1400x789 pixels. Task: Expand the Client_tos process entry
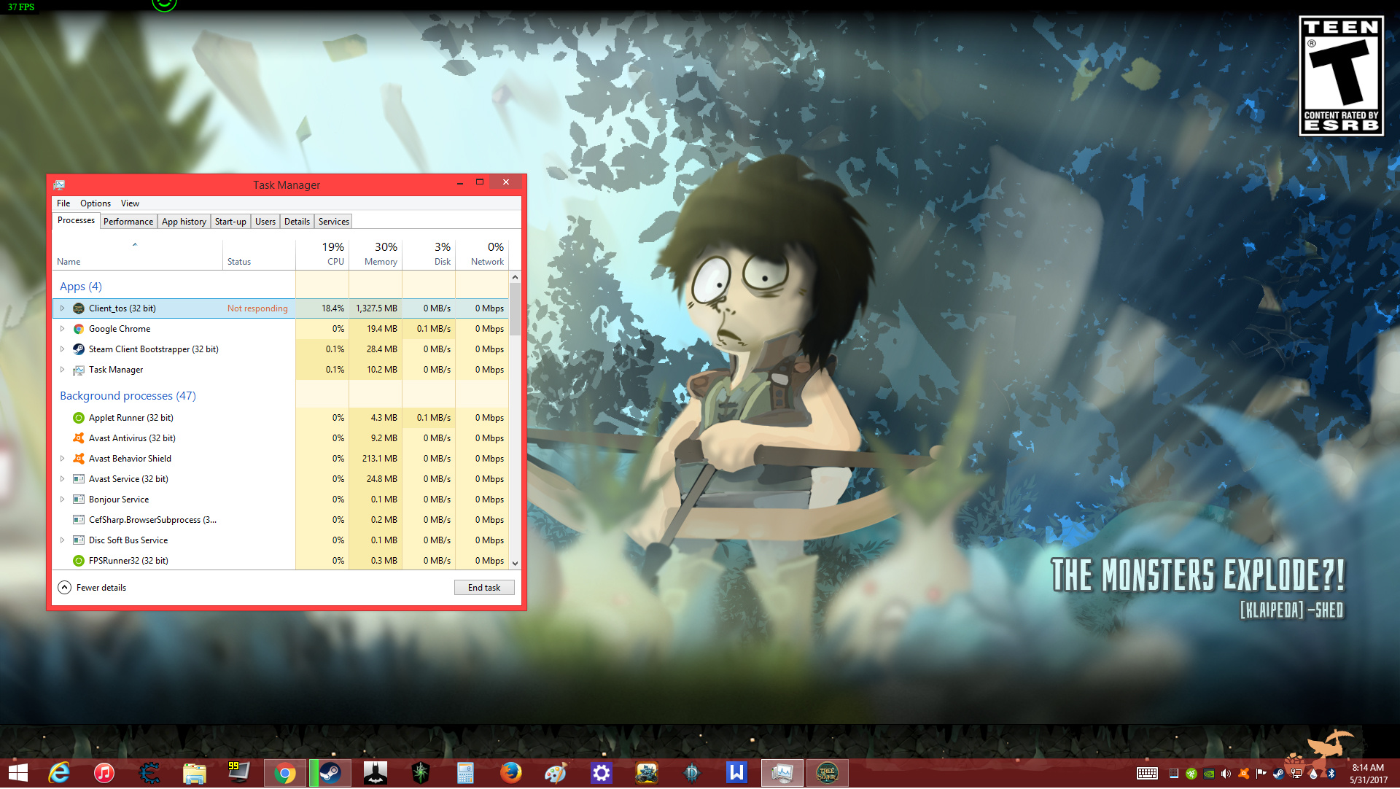(x=63, y=308)
